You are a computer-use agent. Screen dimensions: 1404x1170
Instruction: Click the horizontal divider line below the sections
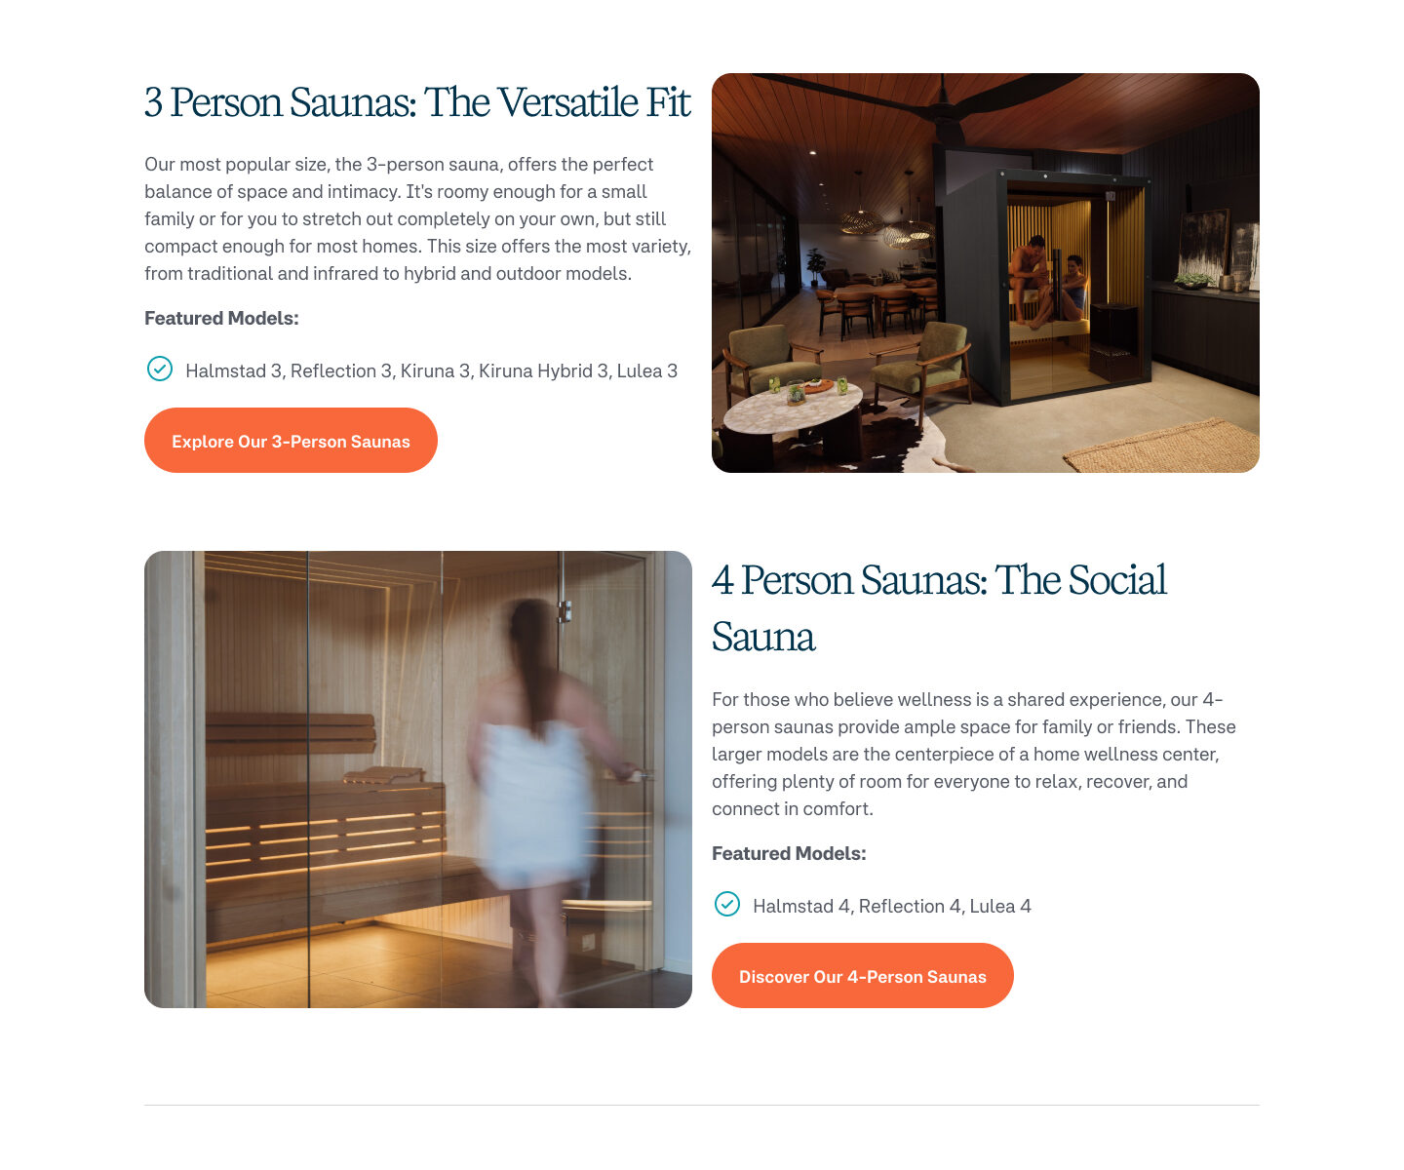click(x=702, y=1105)
